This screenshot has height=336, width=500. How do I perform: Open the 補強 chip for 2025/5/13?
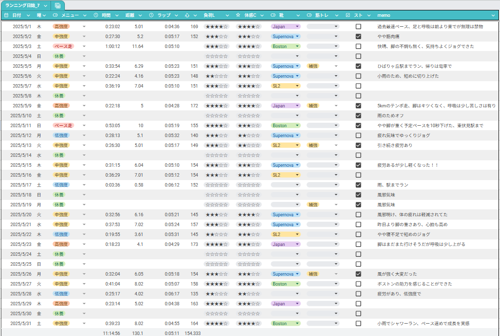pos(313,145)
